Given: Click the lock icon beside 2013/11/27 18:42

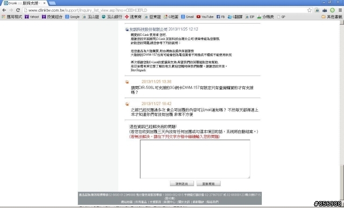Looking at the screenshot, I should click(x=127, y=104).
